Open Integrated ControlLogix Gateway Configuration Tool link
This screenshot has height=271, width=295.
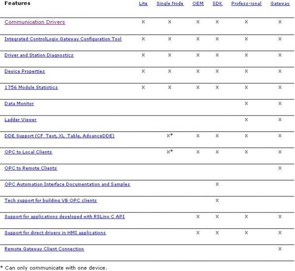[x=63, y=39]
